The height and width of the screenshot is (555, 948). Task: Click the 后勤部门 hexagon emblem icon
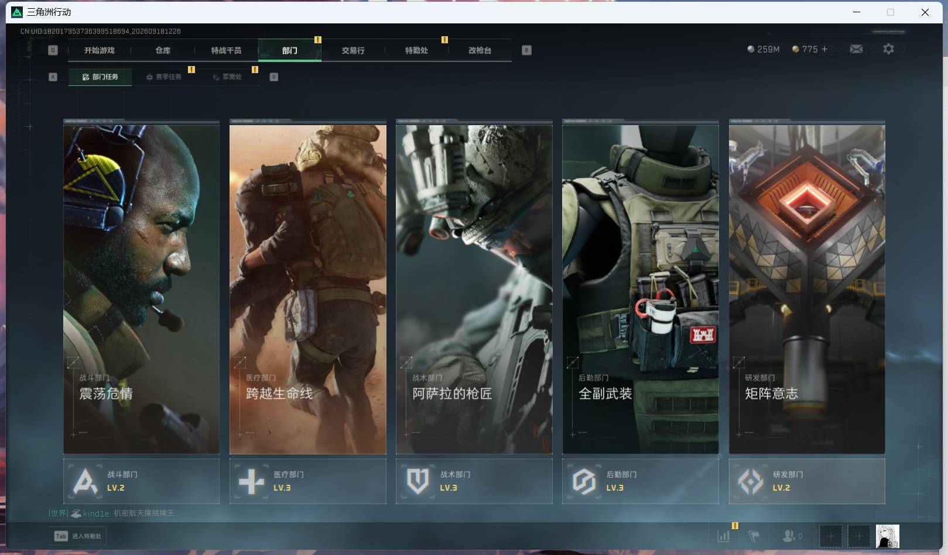click(584, 481)
